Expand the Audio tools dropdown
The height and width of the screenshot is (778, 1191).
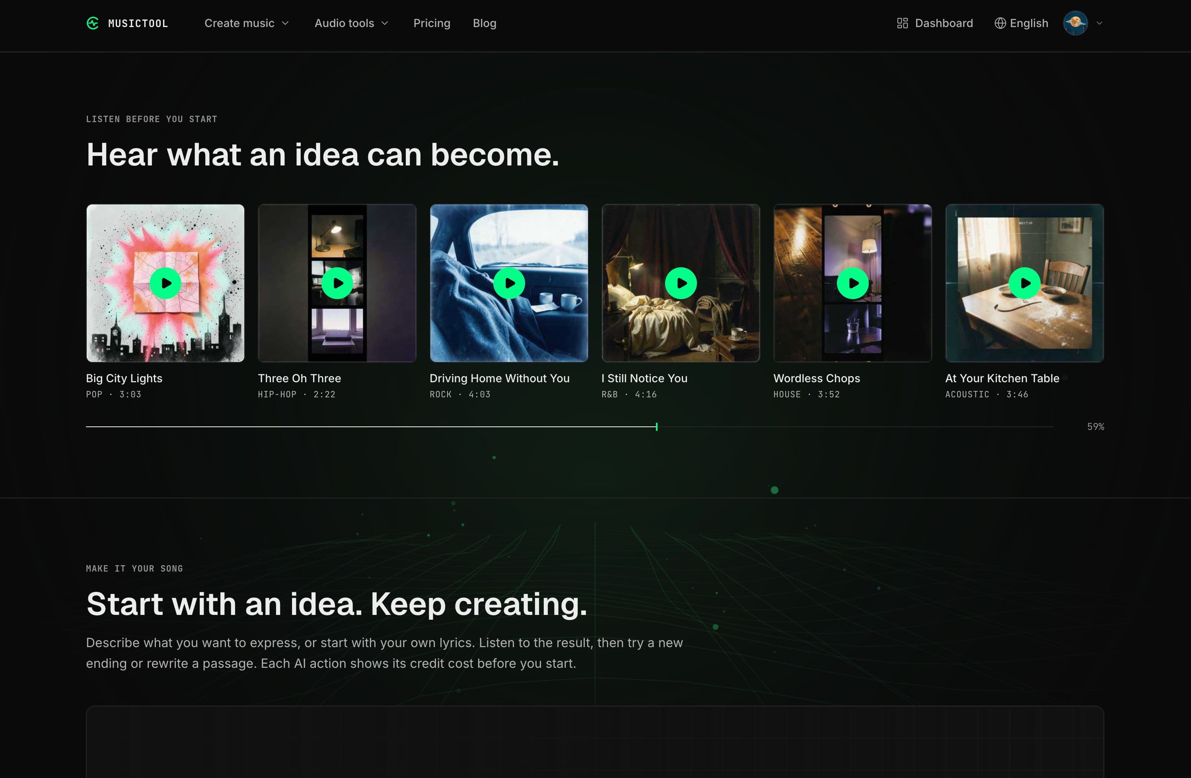(x=351, y=23)
